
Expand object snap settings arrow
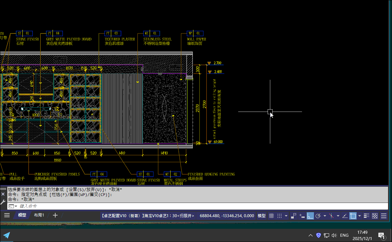tap(359, 216)
